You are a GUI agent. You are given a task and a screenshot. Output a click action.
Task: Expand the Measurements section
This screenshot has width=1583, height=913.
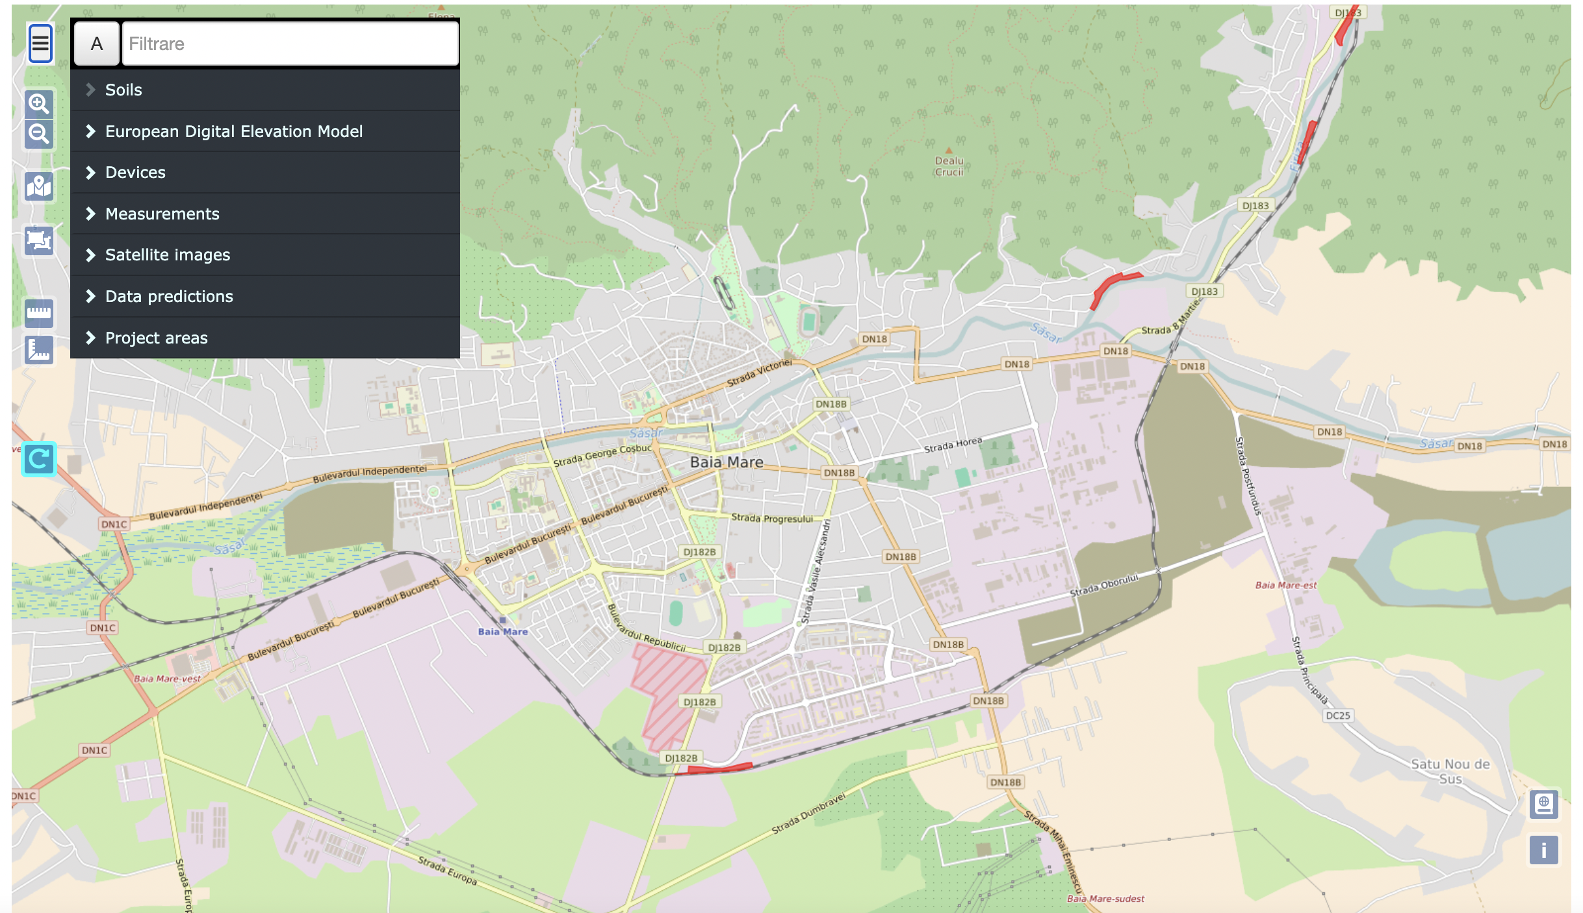click(162, 214)
